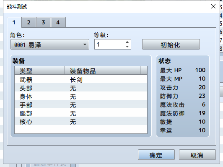
Task: Click the 防御力 value 23
Action: coord(202,96)
